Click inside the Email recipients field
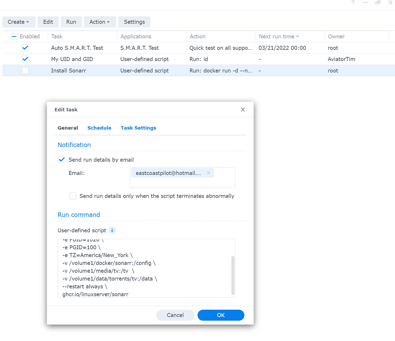 pyautogui.click(x=182, y=182)
